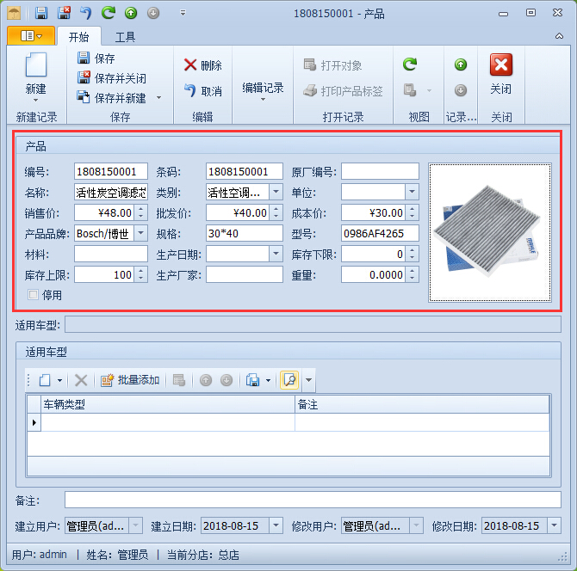Open the 单位 (Unit) dropdown

pyautogui.click(x=412, y=193)
